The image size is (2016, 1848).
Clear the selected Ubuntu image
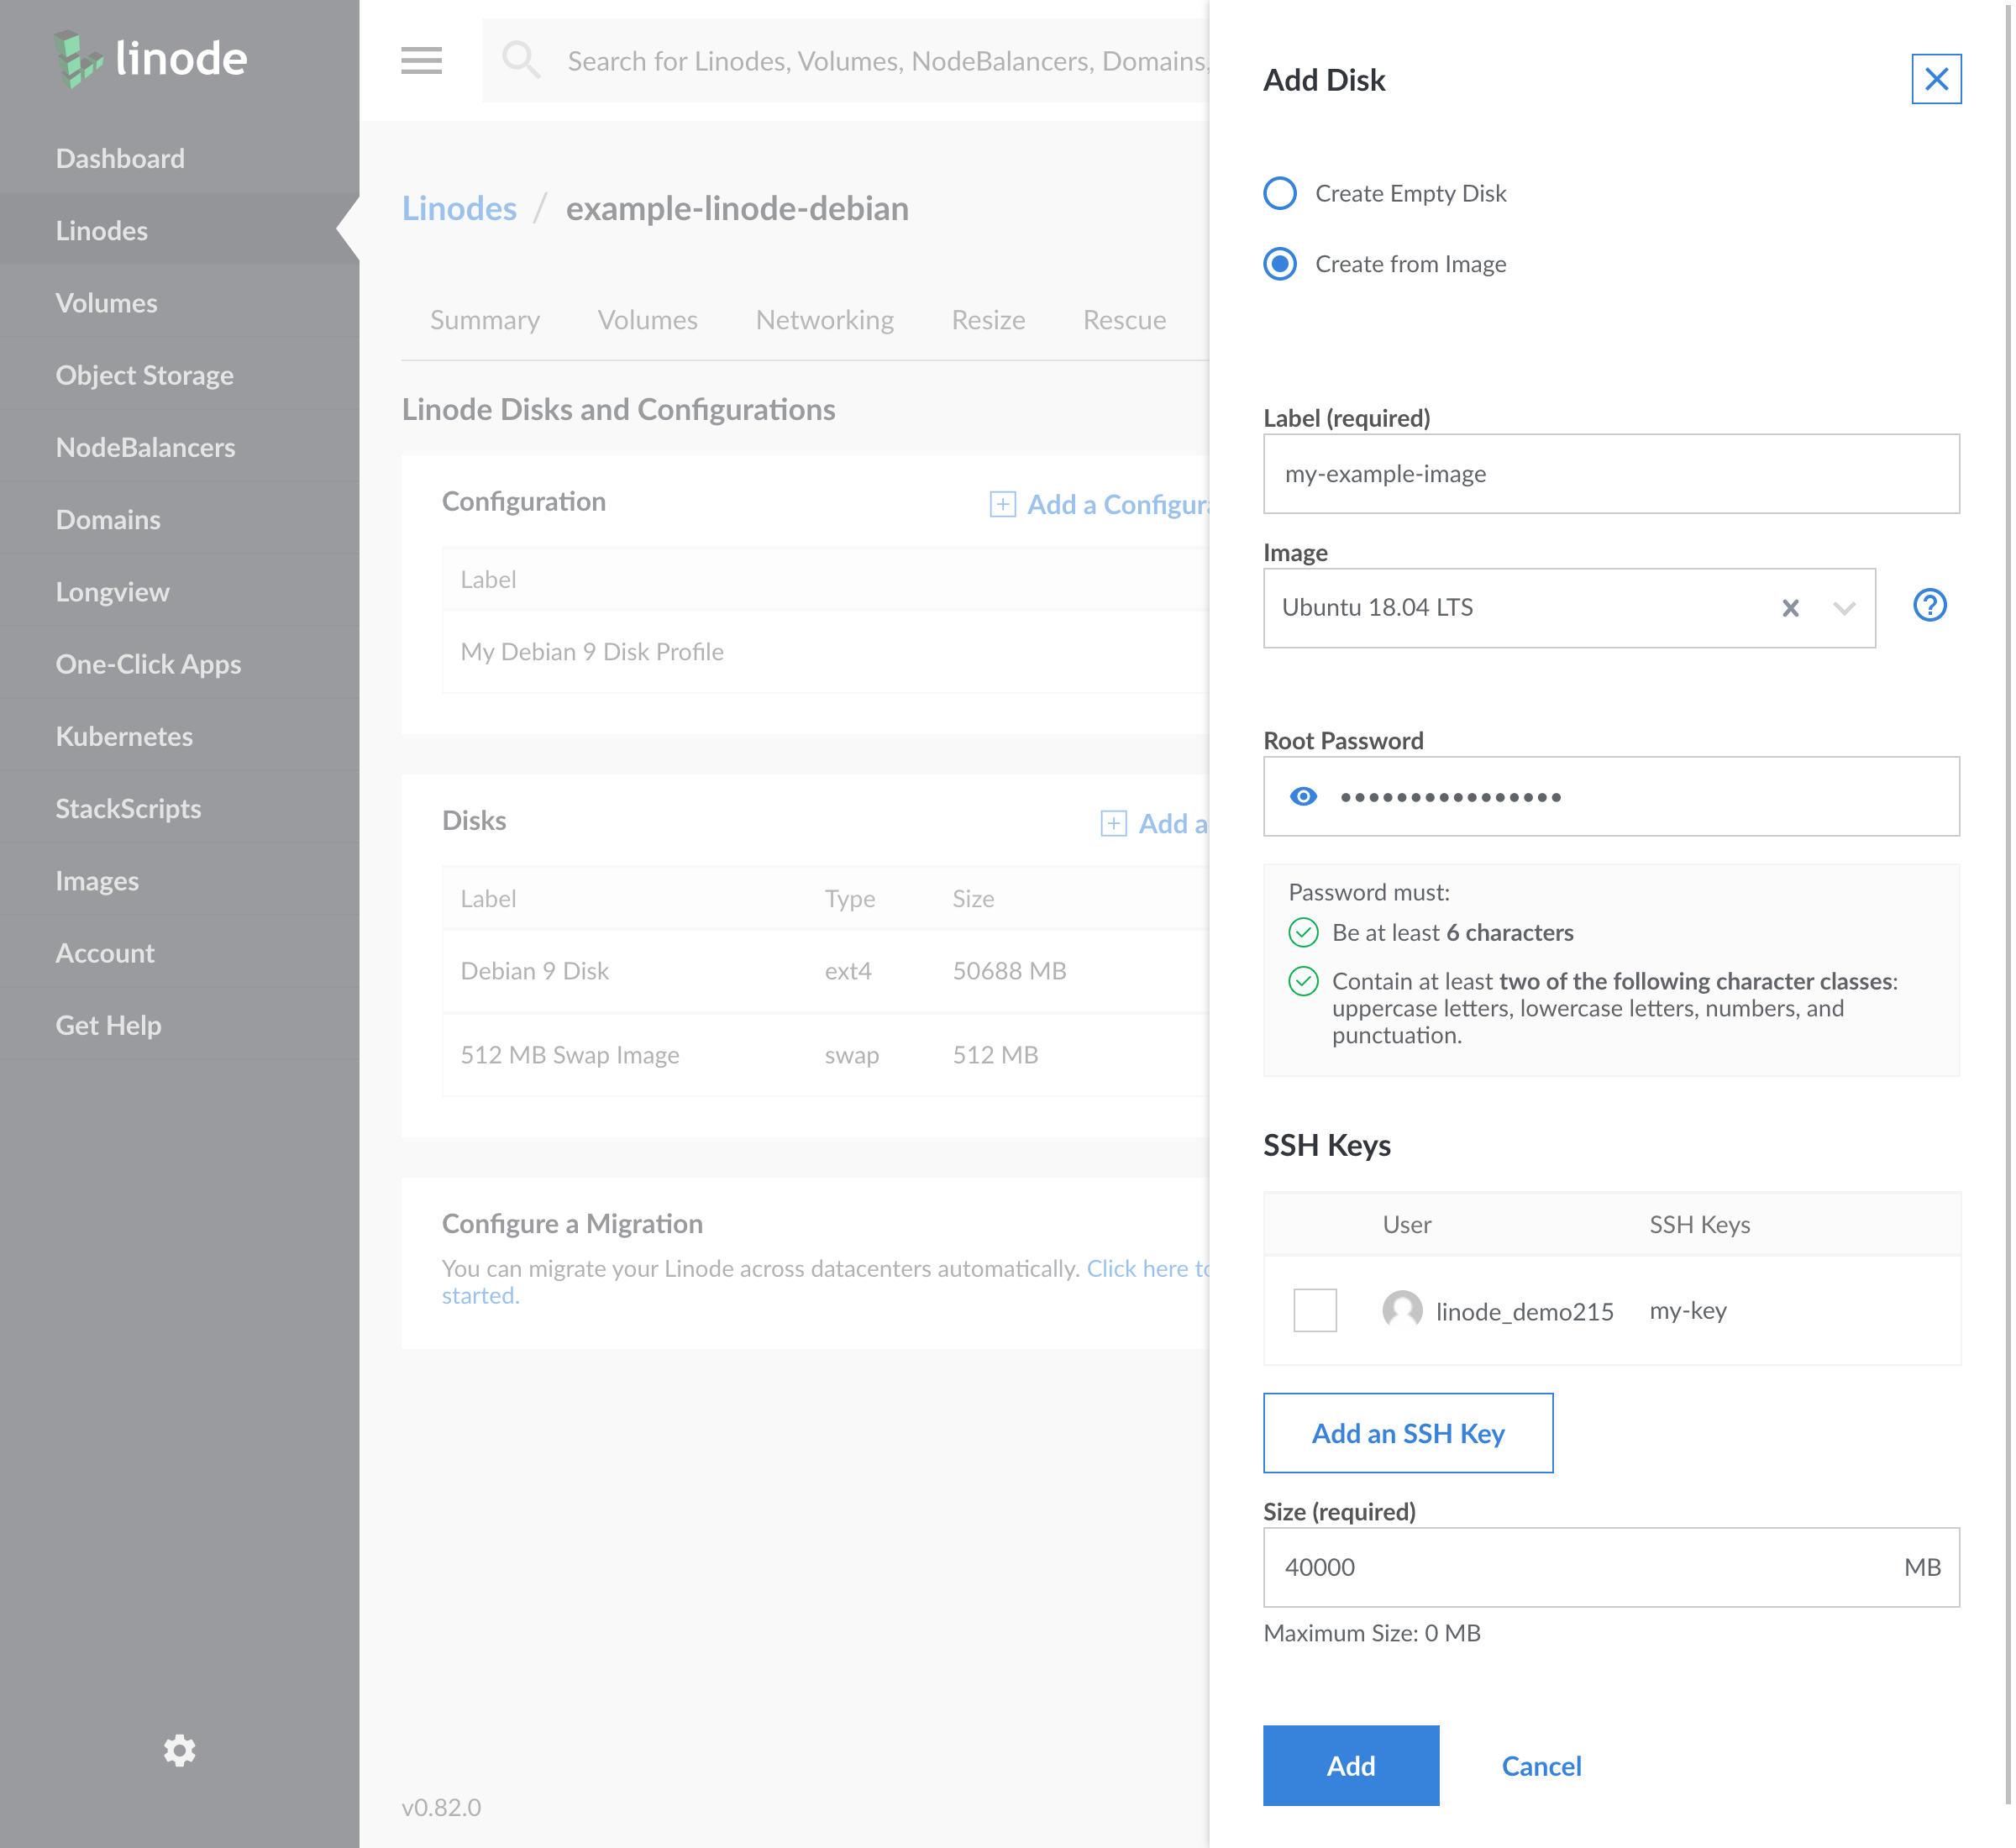point(1790,608)
